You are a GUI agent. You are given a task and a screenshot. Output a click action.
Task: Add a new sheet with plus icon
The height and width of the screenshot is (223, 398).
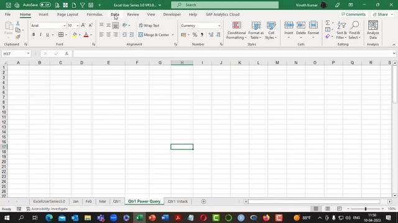click(x=203, y=201)
